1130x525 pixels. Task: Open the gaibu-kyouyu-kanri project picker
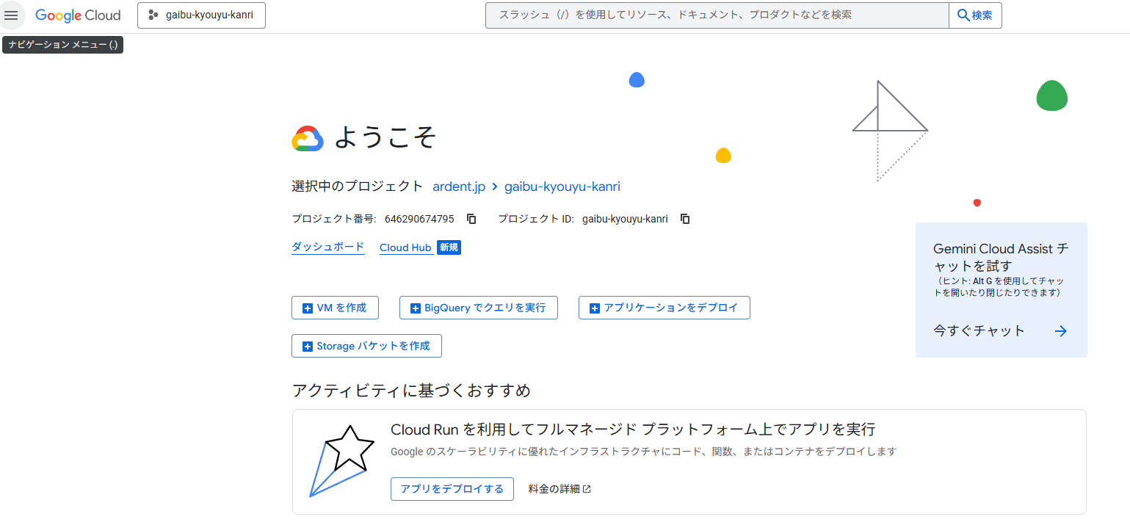[x=201, y=15]
